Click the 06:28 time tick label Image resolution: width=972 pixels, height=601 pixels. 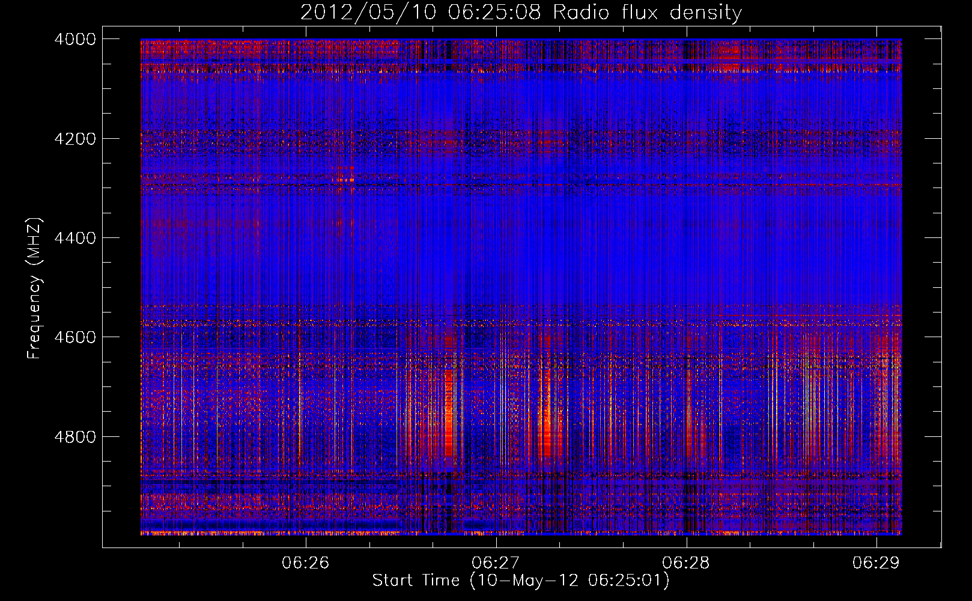pos(686,563)
